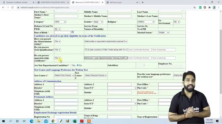Open a new browser tab
This screenshot has height=124, width=222.
point(143,2)
